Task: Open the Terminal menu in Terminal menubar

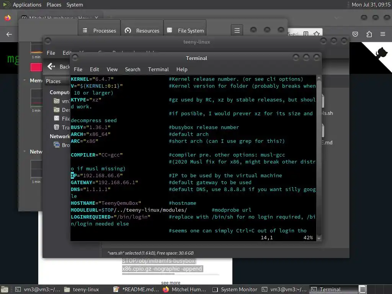Action: point(158,70)
